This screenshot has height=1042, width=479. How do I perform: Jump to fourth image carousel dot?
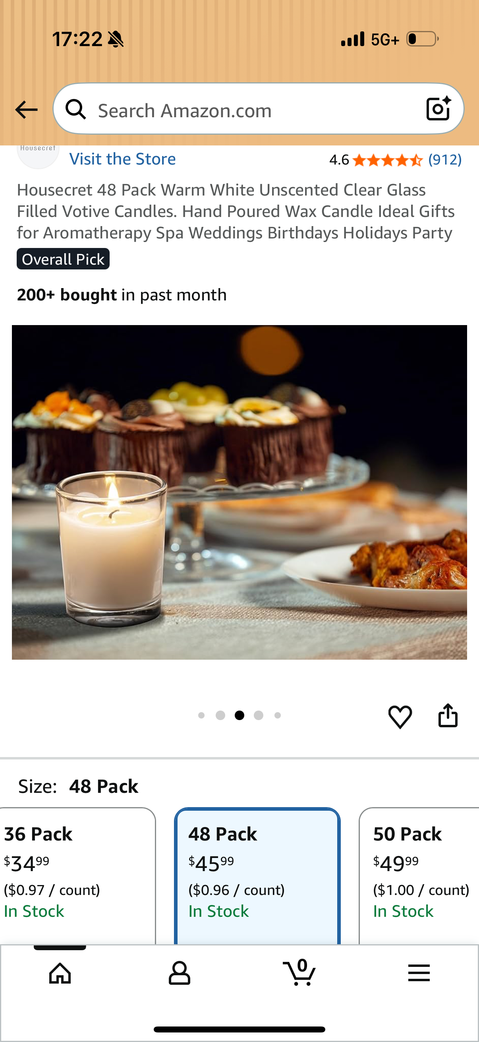tap(259, 715)
